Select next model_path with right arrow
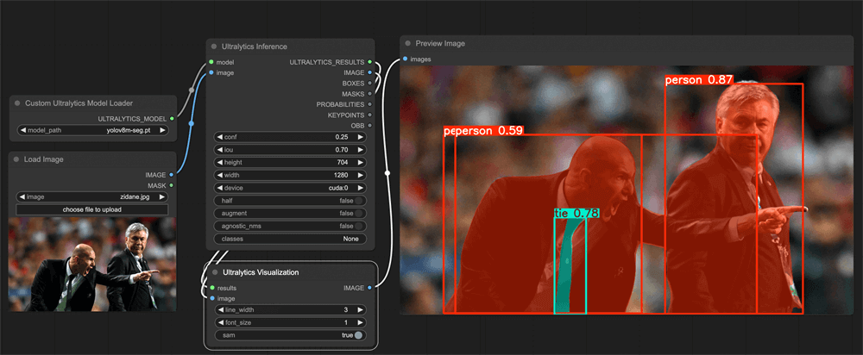863x355 pixels. [x=162, y=131]
